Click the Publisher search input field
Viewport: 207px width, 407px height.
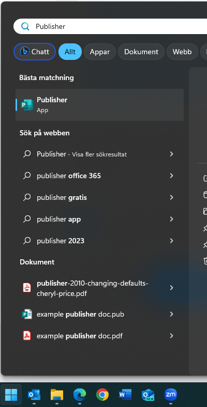pos(110,26)
